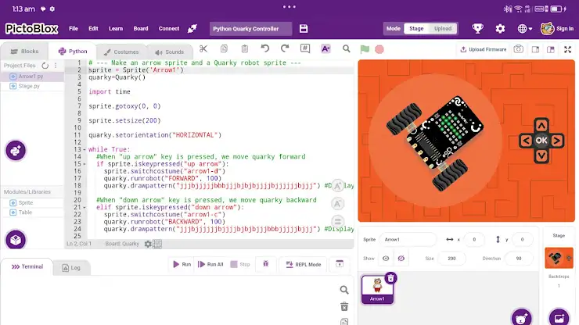Click the purple cube add-module button
Image resolution: width=579 pixels, height=325 pixels.
coord(16,240)
